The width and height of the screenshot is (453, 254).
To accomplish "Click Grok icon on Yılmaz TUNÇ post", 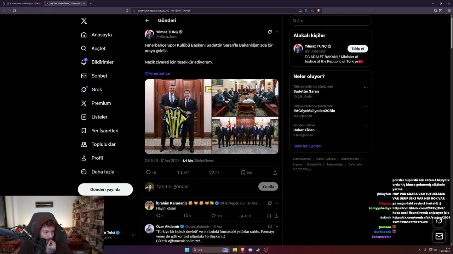I will [x=270, y=32].
